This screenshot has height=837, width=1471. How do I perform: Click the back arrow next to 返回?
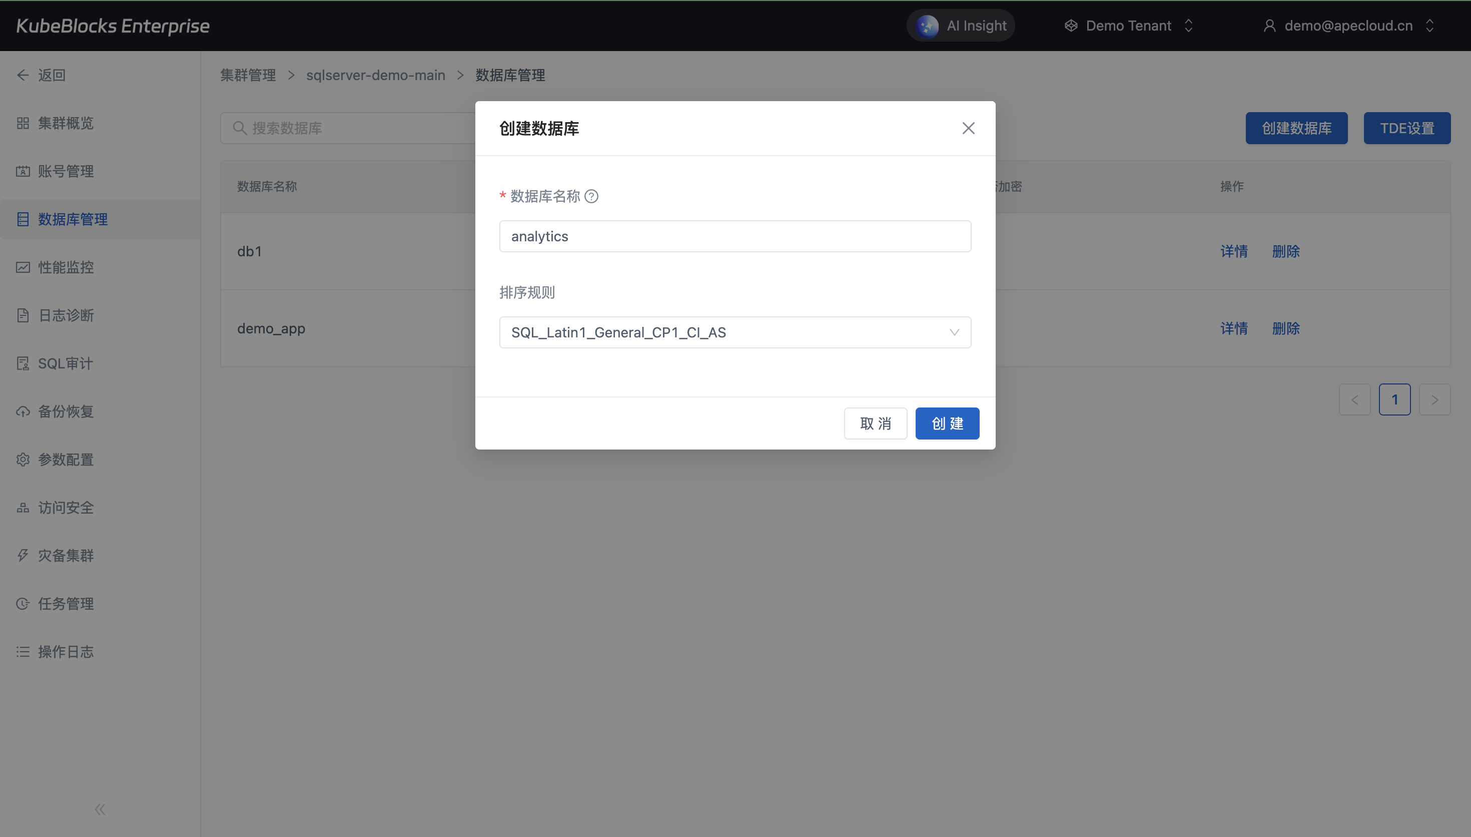23,75
